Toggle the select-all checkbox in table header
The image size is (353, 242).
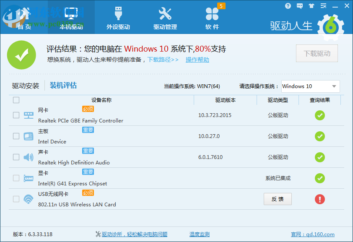tap(16, 100)
